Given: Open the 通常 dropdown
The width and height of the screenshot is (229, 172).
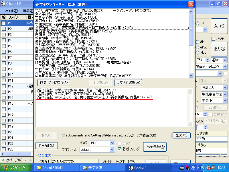Looking at the screenshot, I should 225,60.
